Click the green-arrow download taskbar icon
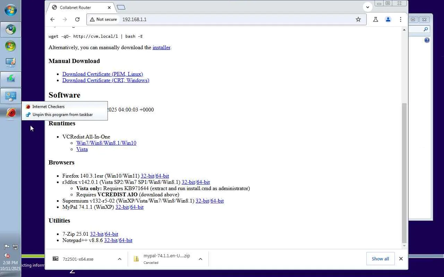 point(10,79)
